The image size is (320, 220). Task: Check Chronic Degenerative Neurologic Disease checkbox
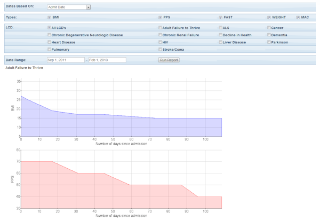tap(49, 35)
